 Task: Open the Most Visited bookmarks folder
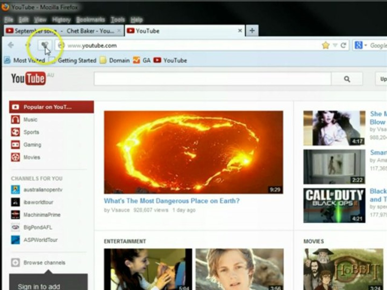click(x=25, y=60)
